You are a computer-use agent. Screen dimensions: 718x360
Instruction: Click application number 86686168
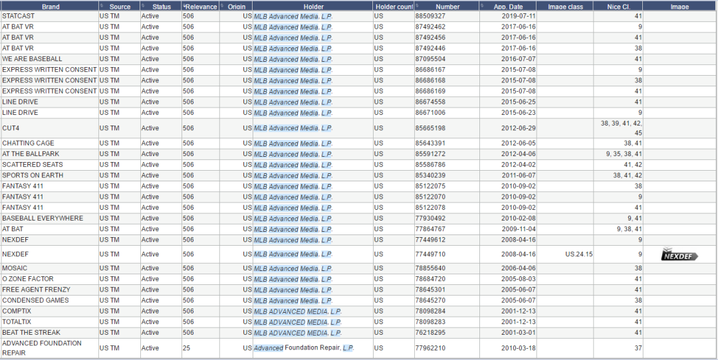coord(430,80)
